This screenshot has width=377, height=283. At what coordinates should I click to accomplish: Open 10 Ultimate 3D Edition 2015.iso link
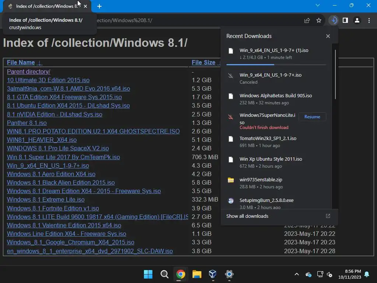point(48,80)
